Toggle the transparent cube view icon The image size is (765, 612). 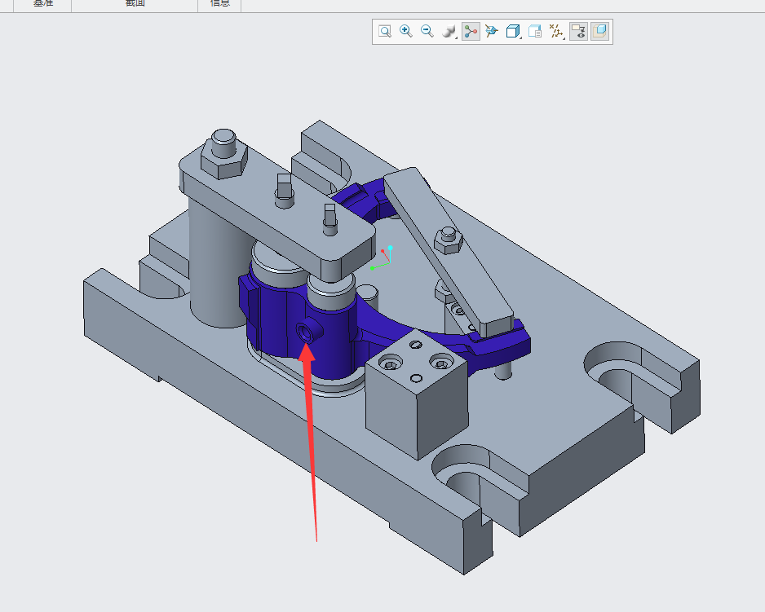tap(600, 32)
